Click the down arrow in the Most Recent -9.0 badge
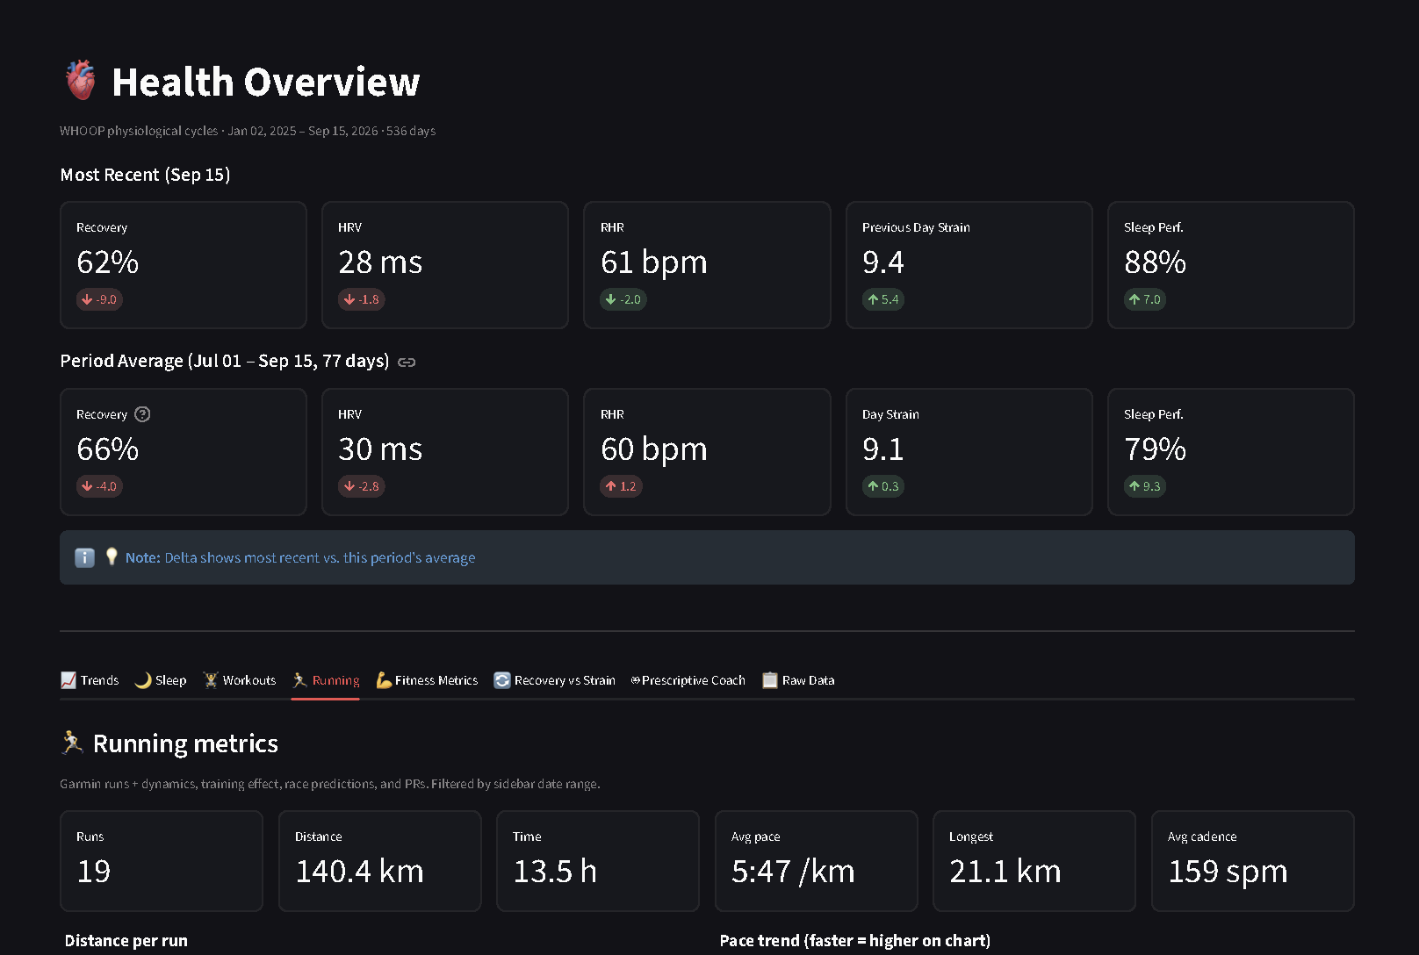 [87, 299]
